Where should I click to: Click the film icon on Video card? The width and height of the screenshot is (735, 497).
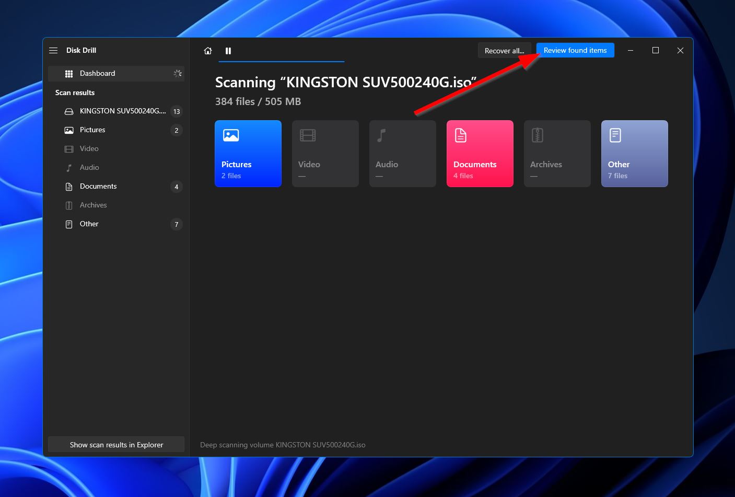click(308, 135)
